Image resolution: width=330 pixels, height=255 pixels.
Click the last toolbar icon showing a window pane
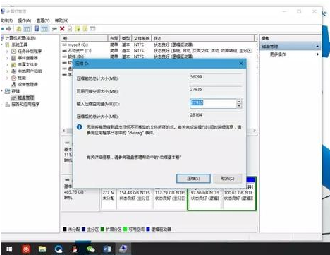coord(92,29)
